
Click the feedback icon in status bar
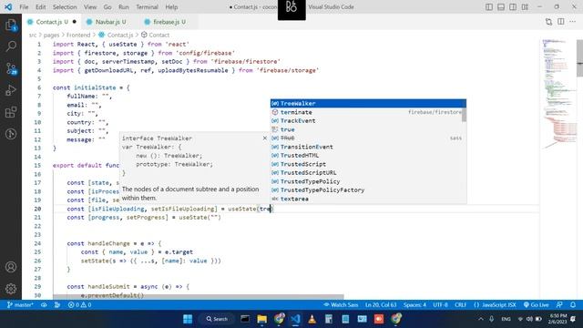click(559, 305)
